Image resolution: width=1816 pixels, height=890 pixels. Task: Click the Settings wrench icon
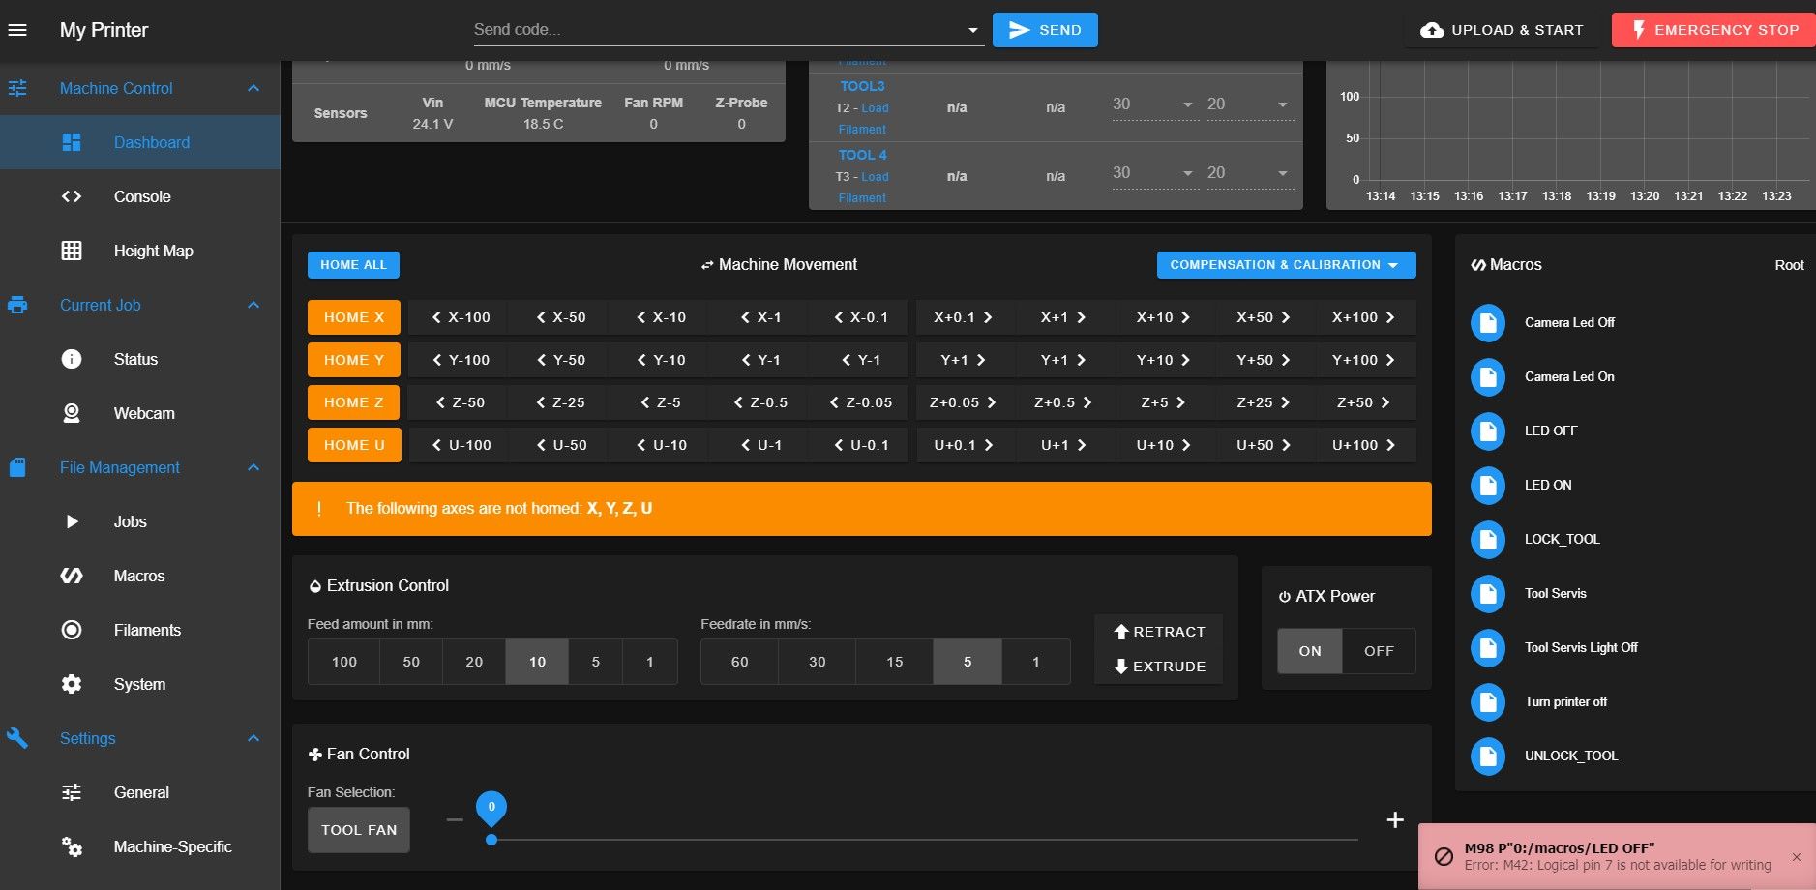17,738
